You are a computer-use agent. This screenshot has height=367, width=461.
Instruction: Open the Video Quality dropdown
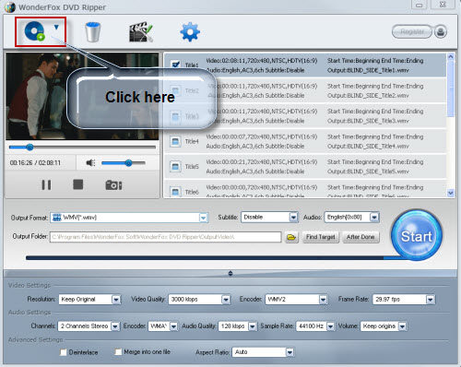point(226,300)
